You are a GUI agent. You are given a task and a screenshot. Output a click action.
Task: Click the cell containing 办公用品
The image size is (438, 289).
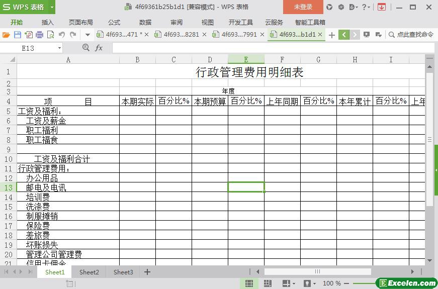click(x=68, y=178)
